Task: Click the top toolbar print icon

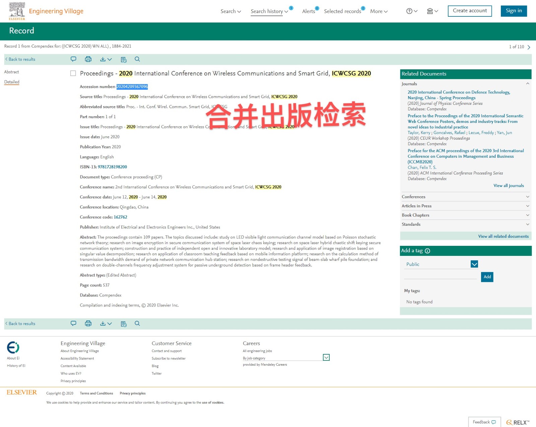Action: [x=88, y=59]
